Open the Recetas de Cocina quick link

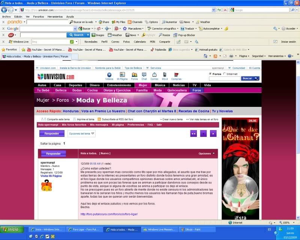pyautogui.click(x=194, y=111)
